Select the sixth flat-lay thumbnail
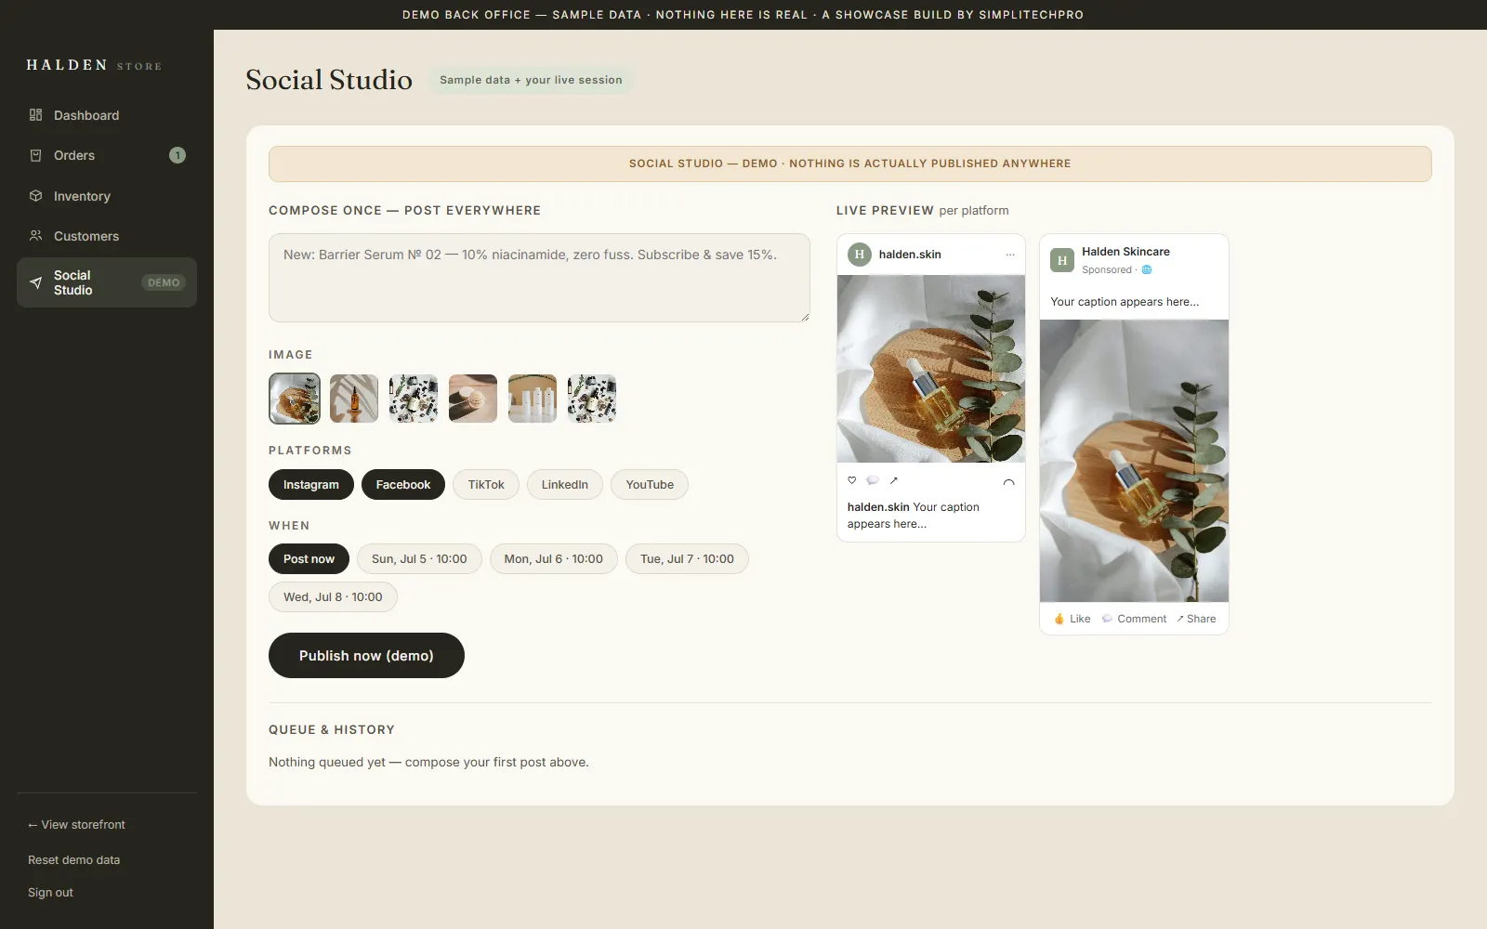Viewport: 1487px width, 929px height. click(592, 399)
